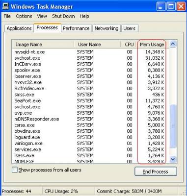This screenshot has height=196, width=187.
Task: Select the spoolsv.exe process row
Action: point(90,70)
